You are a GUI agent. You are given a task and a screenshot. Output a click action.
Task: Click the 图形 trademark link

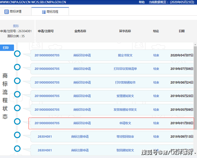point(16,26)
